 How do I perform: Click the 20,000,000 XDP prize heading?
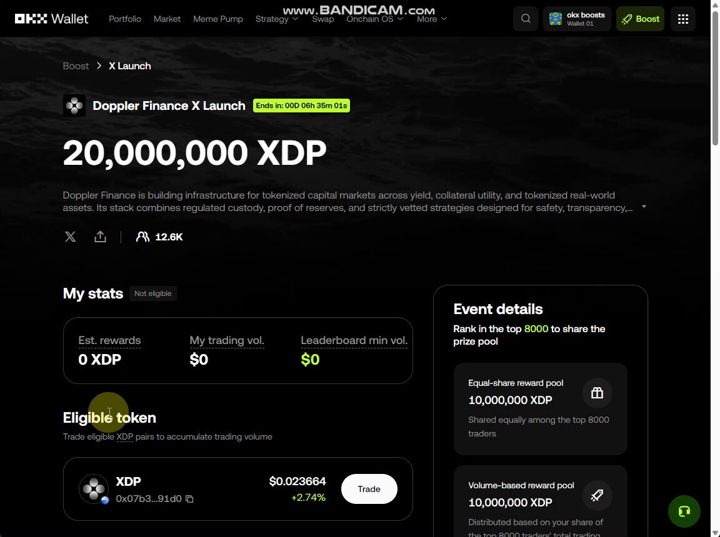point(195,153)
